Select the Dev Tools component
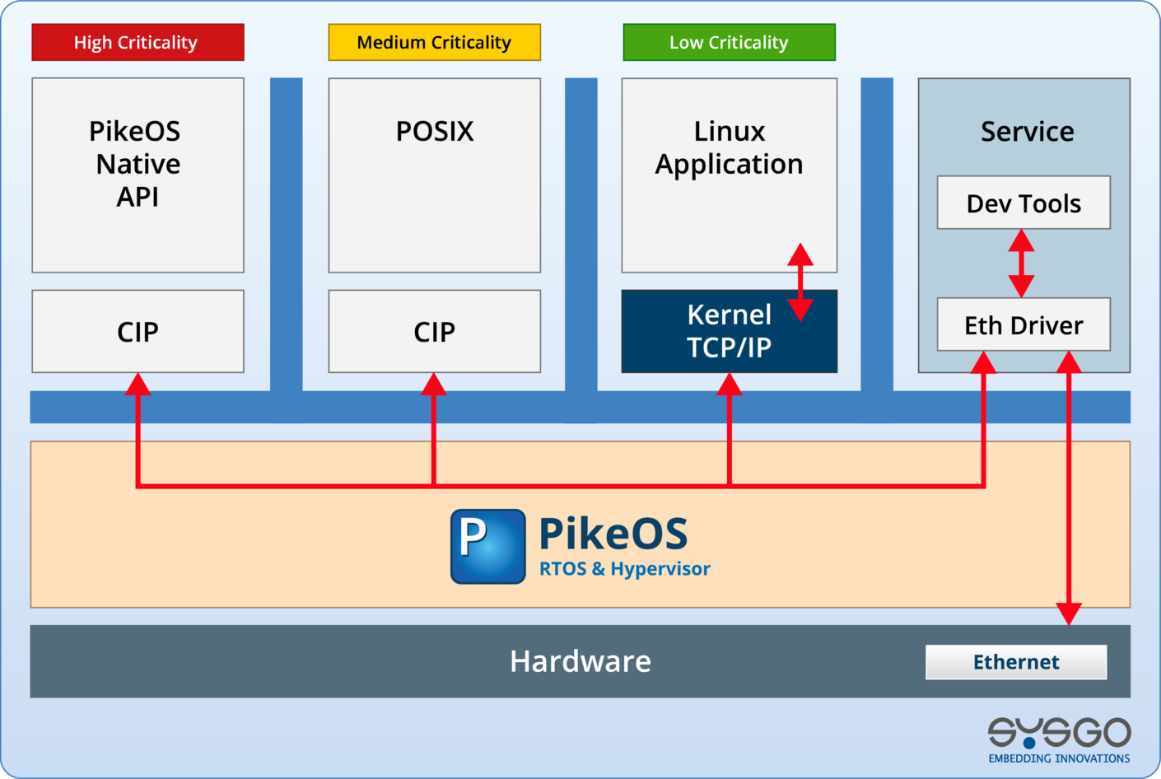1161x779 pixels. point(1023,203)
